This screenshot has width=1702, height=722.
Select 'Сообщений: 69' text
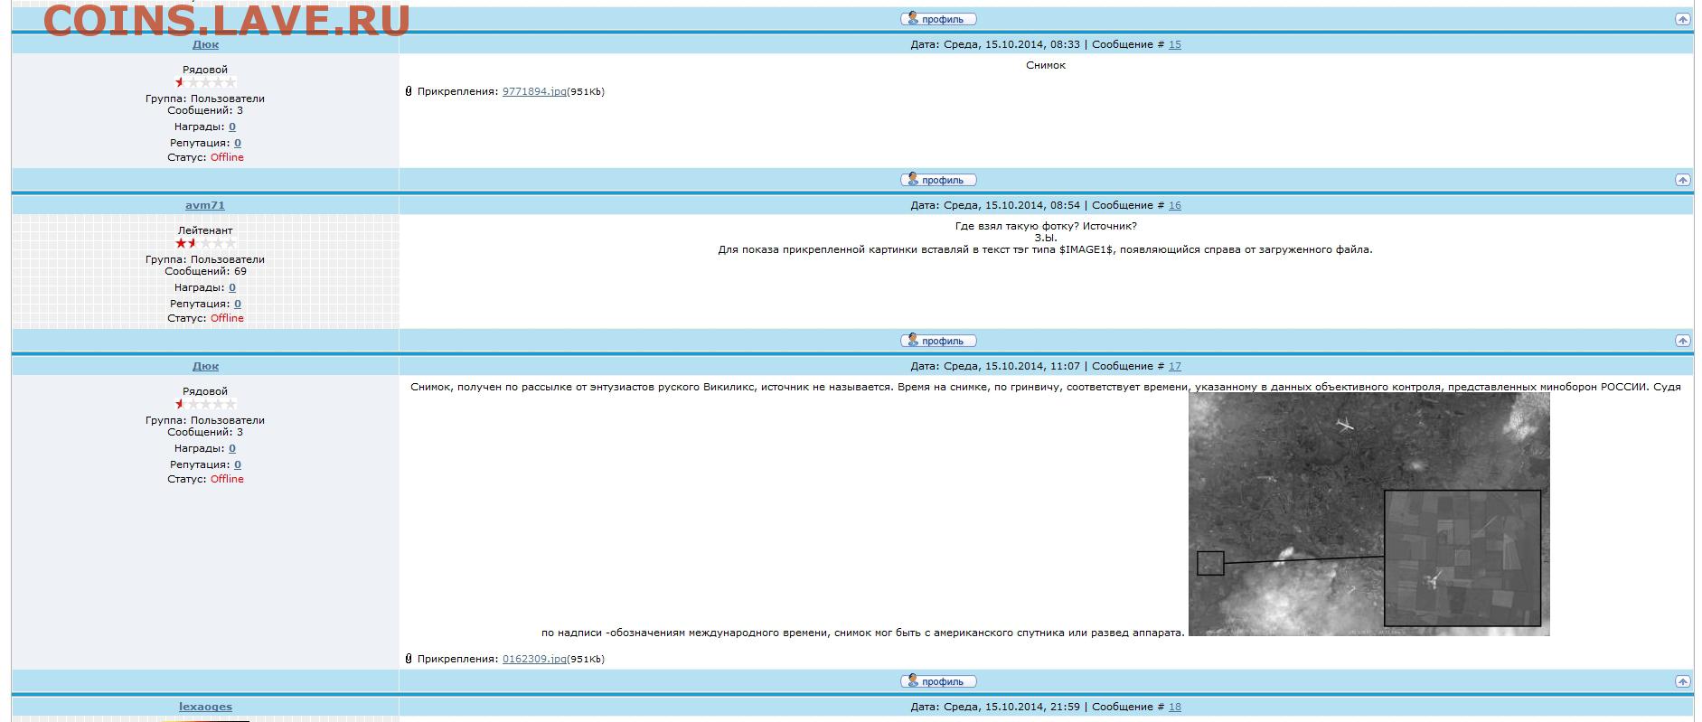205,271
